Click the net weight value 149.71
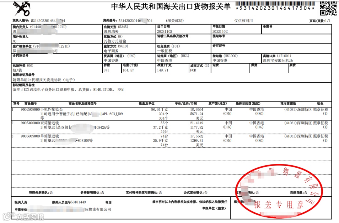Screen dimensions: 339x223 click(163, 70)
